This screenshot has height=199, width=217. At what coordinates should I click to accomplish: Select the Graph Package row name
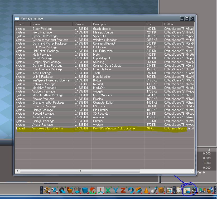tap(42, 29)
